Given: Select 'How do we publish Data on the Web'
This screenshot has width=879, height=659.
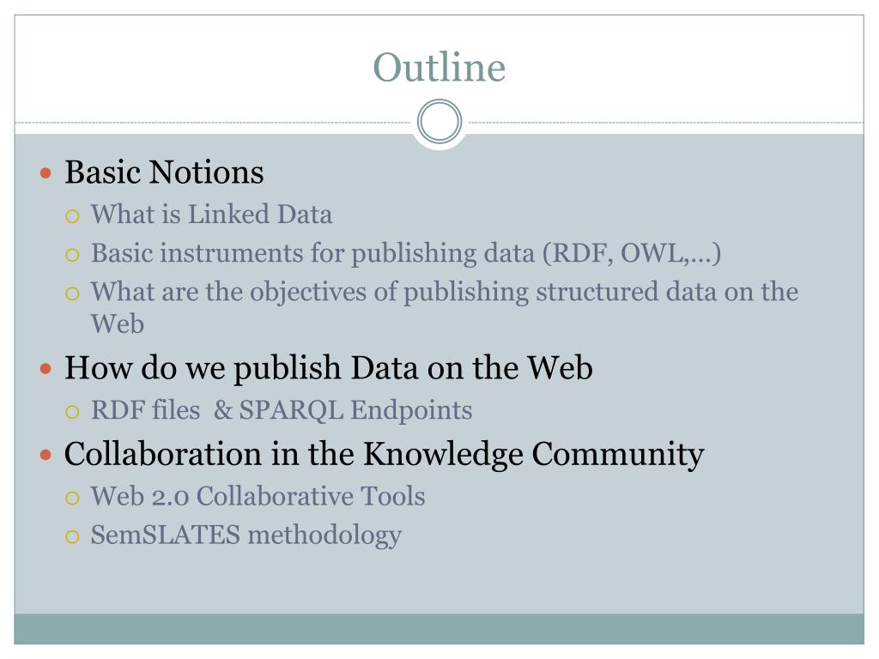Looking at the screenshot, I should click(x=329, y=369).
